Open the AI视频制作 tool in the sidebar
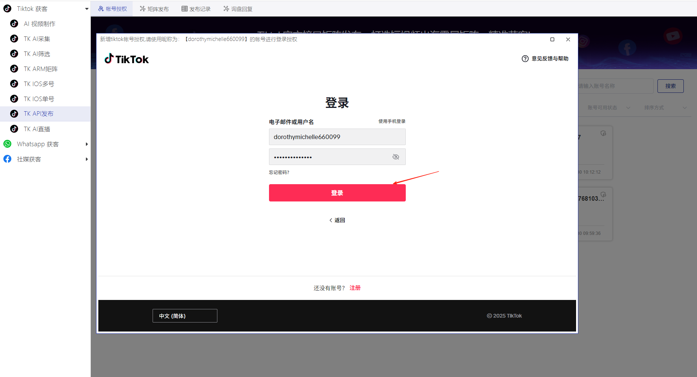 click(x=39, y=23)
